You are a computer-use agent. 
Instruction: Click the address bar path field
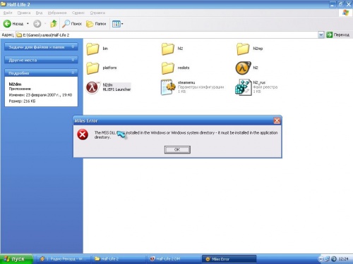pos(167,35)
